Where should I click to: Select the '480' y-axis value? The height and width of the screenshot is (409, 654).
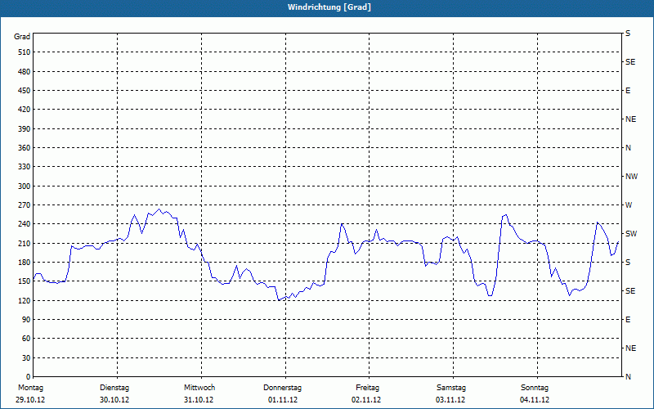(24, 72)
